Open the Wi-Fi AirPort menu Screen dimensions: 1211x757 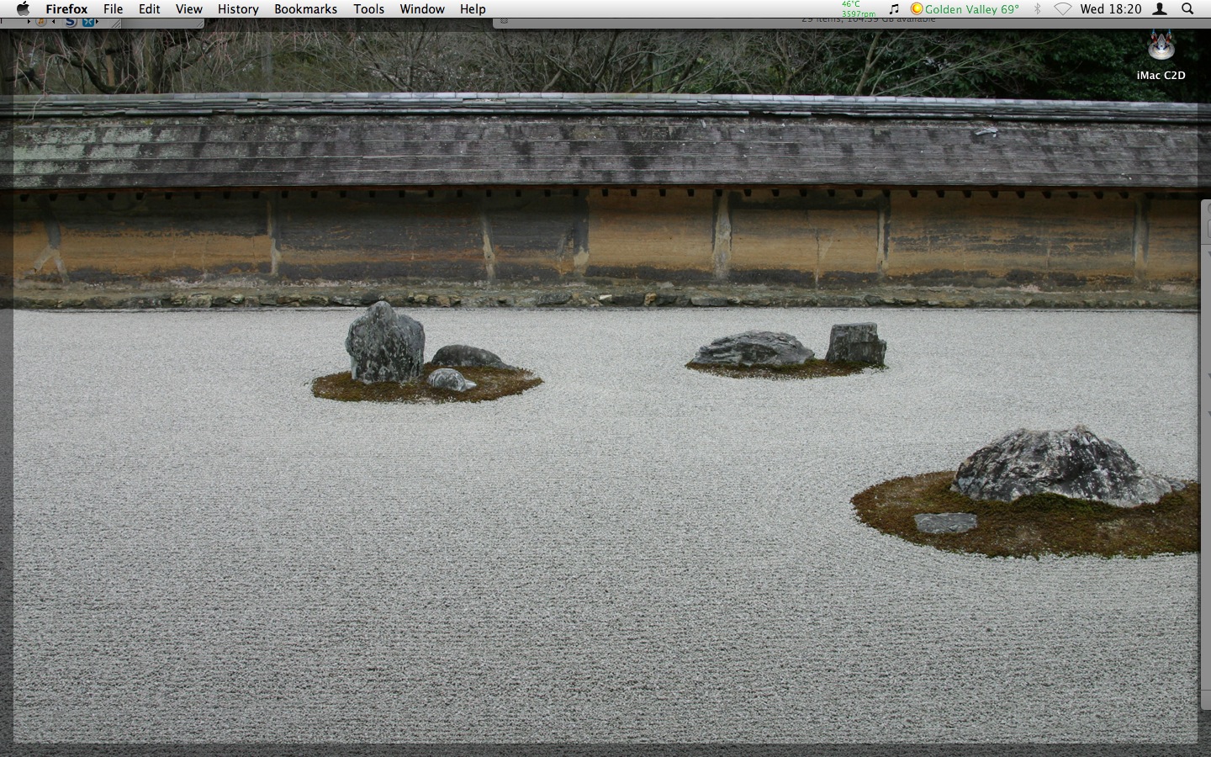point(1063,9)
